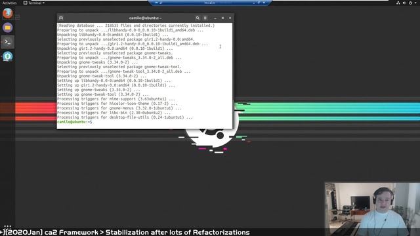
Task: Close the blue remote connection bar
Action: point(264,3)
